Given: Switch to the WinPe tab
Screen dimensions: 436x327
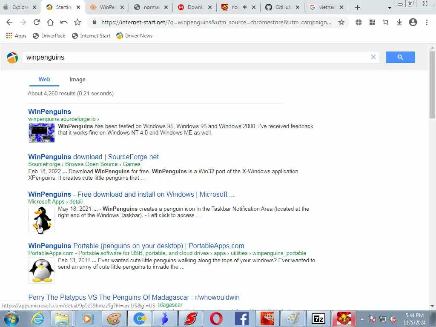Looking at the screenshot, I should pos(107,8).
